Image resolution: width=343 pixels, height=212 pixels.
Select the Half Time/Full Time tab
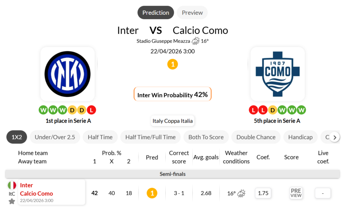[150, 137]
